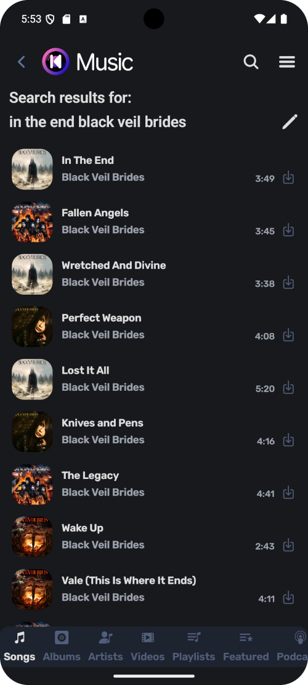
Task: Switch to the Albums tab
Action: point(62,647)
